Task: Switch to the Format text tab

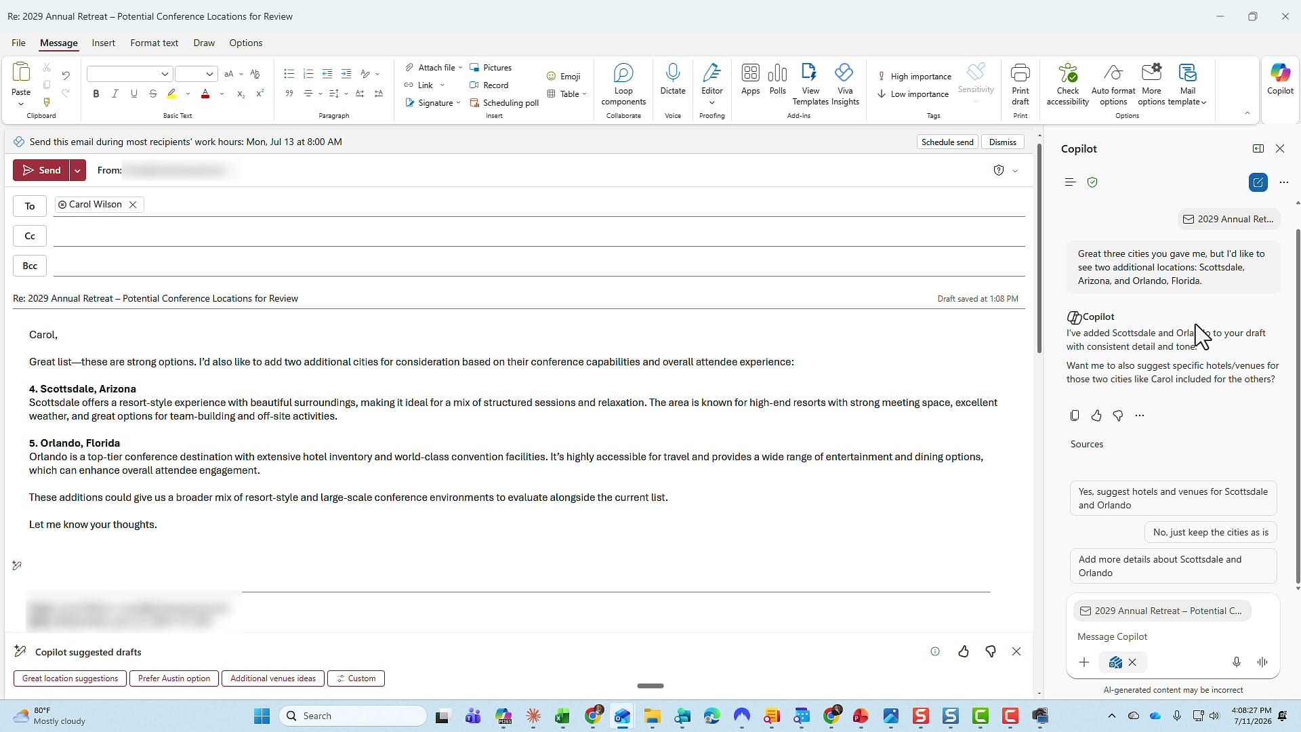Action: pos(154,43)
